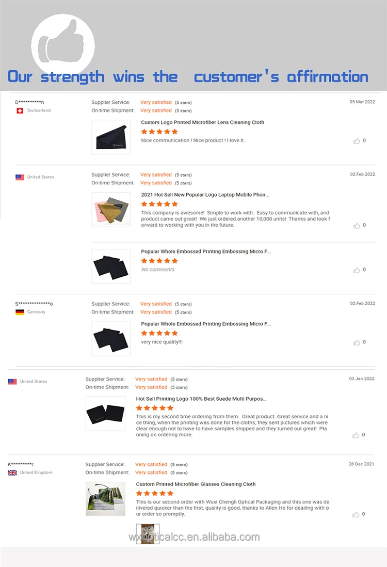Click the five-star rating of the Germany review
The width and height of the screenshot is (387, 567).
click(159, 333)
